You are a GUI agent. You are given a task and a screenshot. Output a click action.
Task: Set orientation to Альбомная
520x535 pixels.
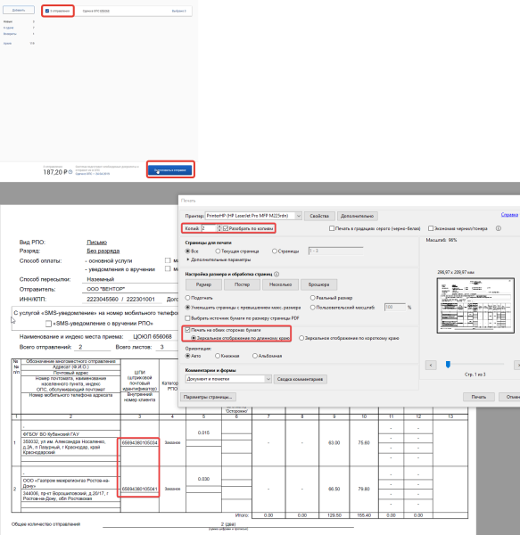click(254, 356)
